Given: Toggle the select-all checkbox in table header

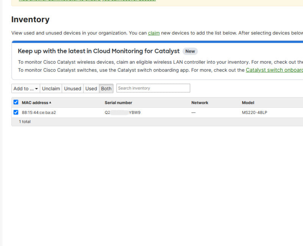Looking at the screenshot, I should coord(16,102).
